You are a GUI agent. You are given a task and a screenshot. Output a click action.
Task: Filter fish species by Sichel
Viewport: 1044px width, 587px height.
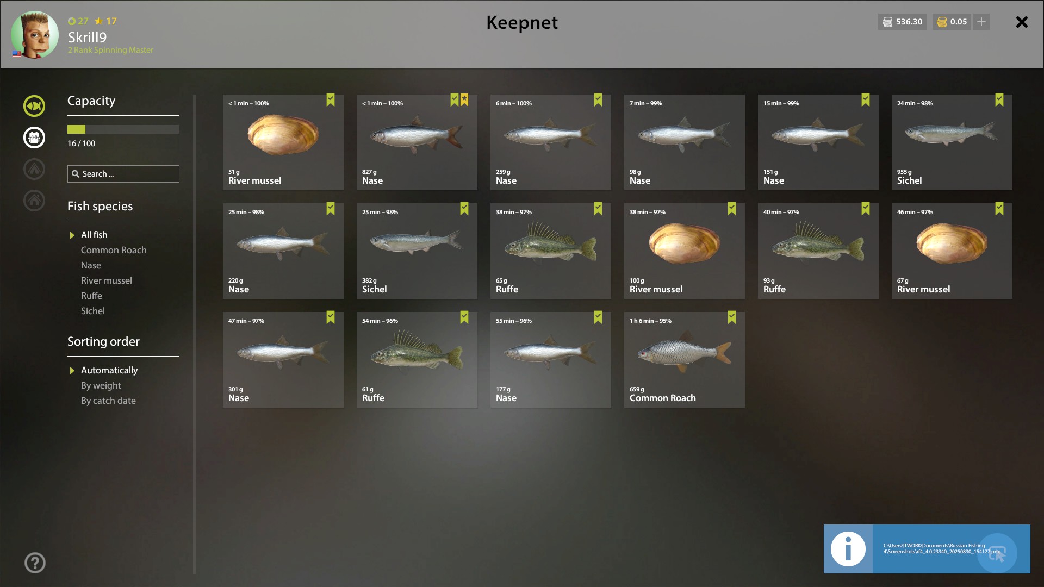tap(93, 311)
